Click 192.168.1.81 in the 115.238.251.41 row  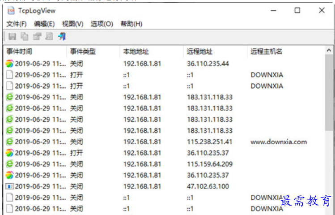[142, 142]
